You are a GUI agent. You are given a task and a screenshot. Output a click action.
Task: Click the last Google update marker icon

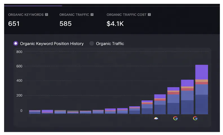[195, 118]
